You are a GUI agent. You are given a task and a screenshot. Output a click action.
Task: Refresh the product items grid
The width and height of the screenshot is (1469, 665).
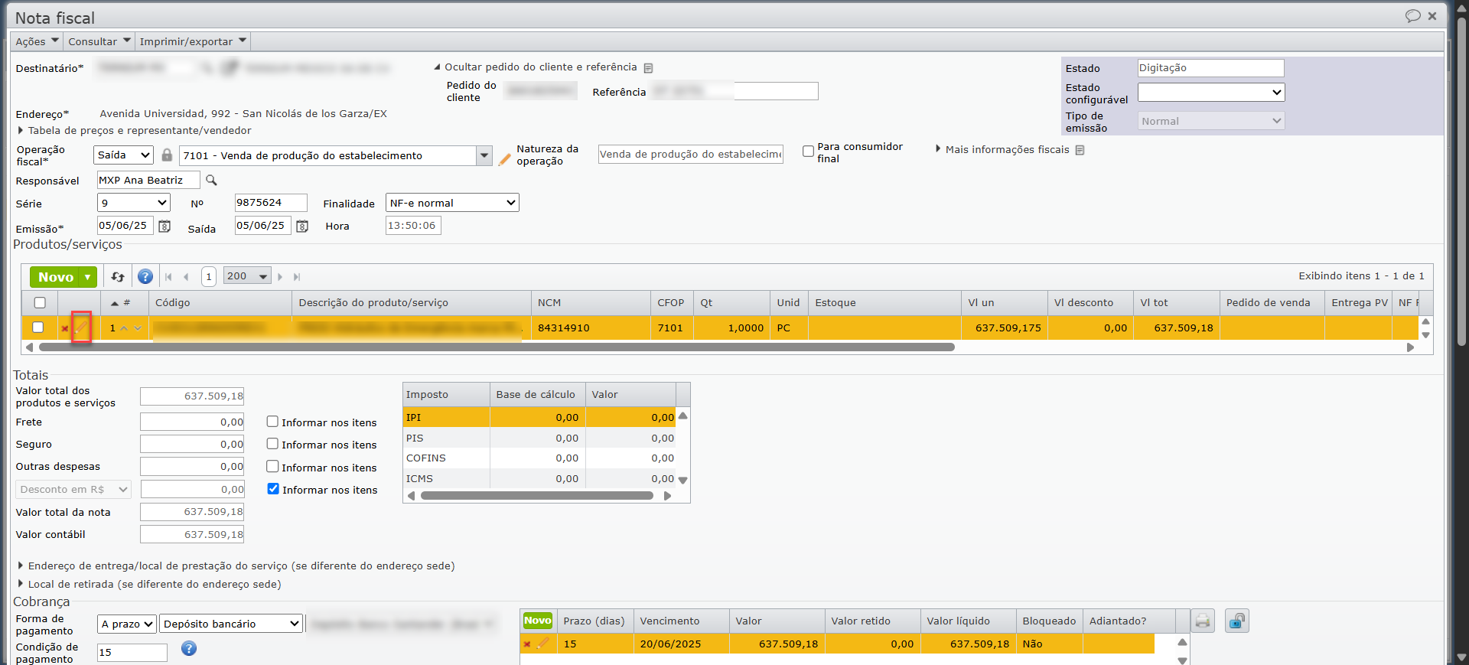(x=118, y=277)
